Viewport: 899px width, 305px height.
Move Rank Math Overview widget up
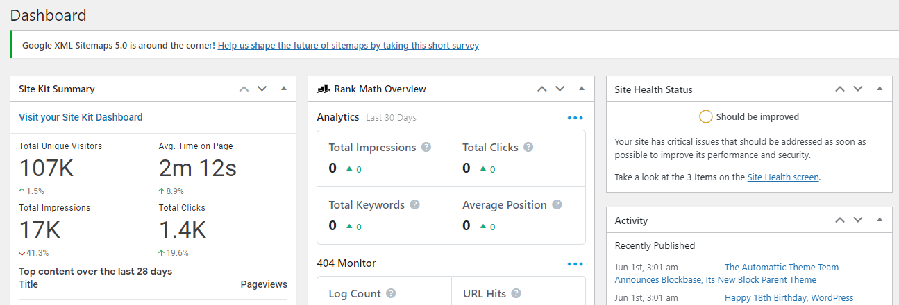(x=542, y=89)
